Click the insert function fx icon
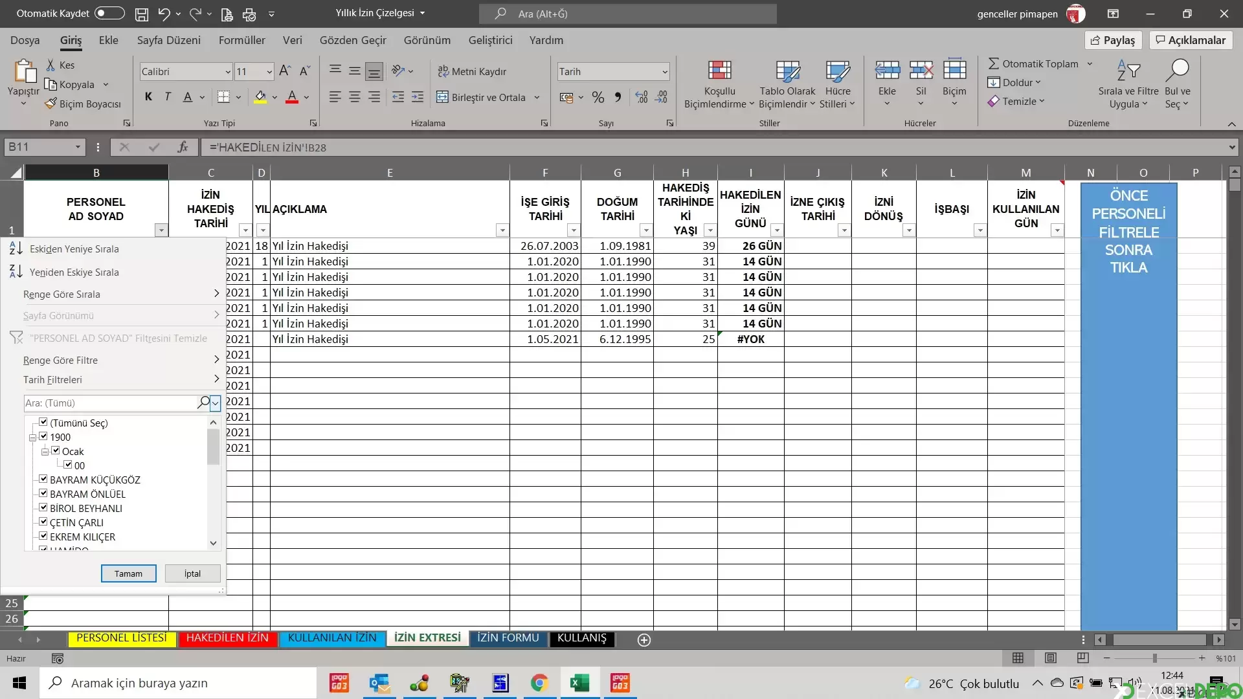The image size is (1243, 699). pos(183,148)
